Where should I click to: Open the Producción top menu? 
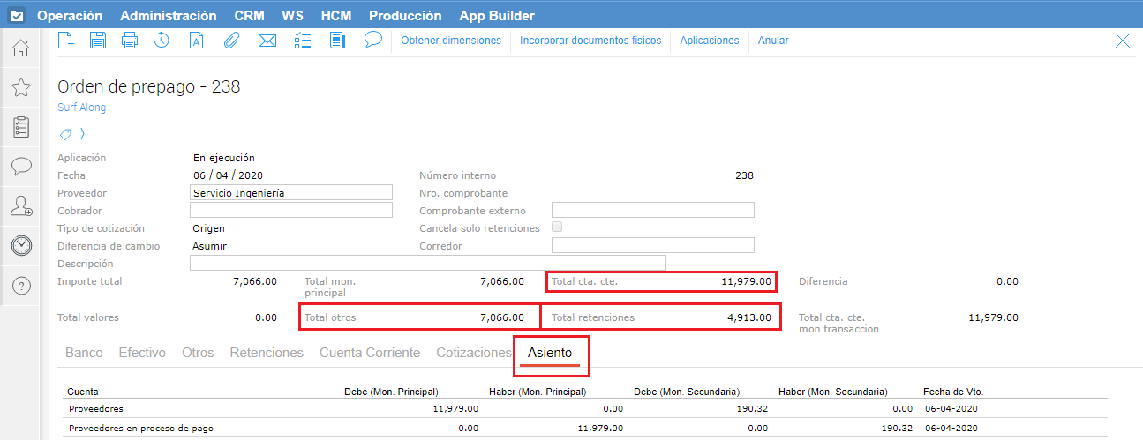[405, 16]
